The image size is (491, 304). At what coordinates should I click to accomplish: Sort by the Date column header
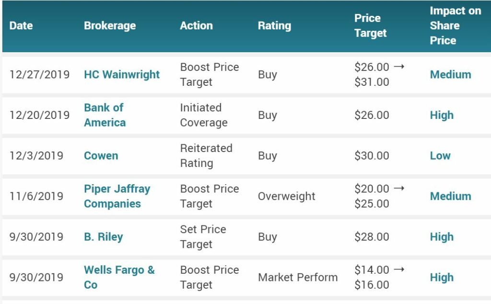[21, 26]
